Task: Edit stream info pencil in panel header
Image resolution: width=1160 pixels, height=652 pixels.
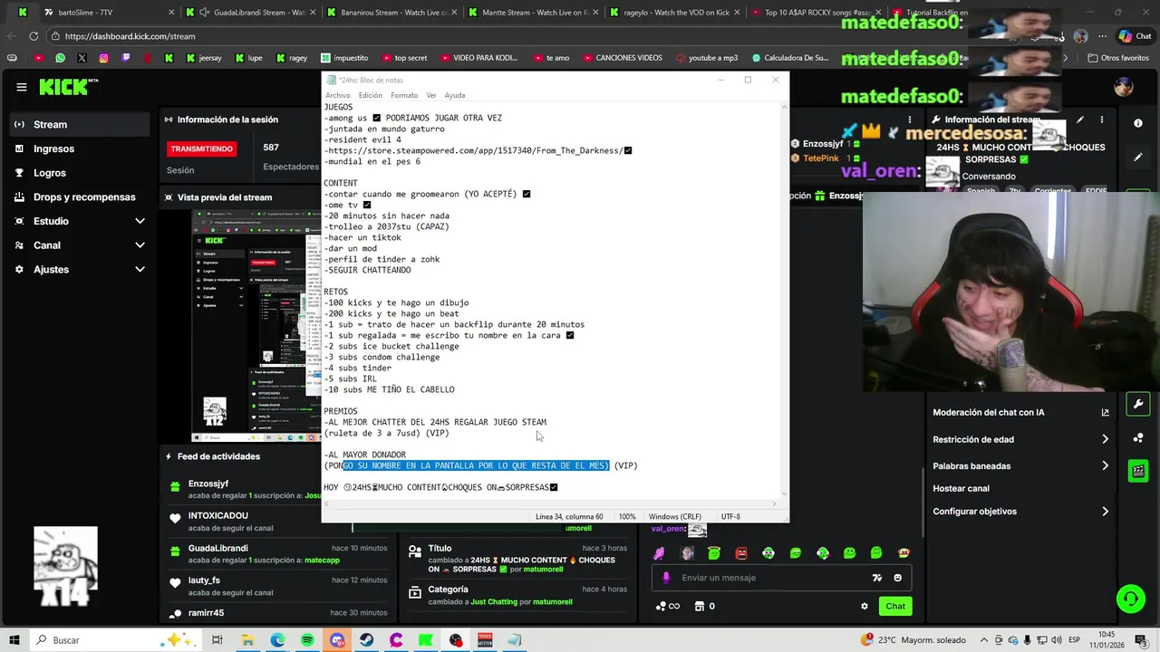Action: (1079, 120)
